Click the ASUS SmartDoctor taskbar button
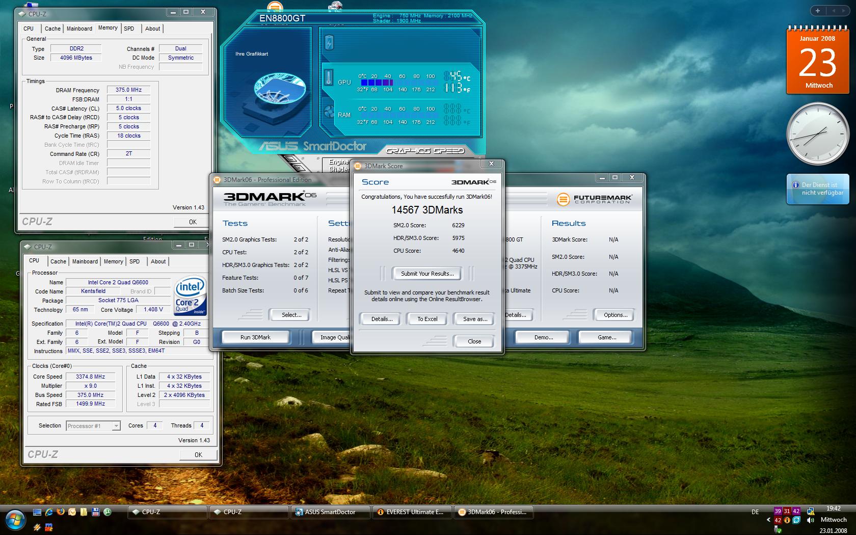 coord(330,512)
